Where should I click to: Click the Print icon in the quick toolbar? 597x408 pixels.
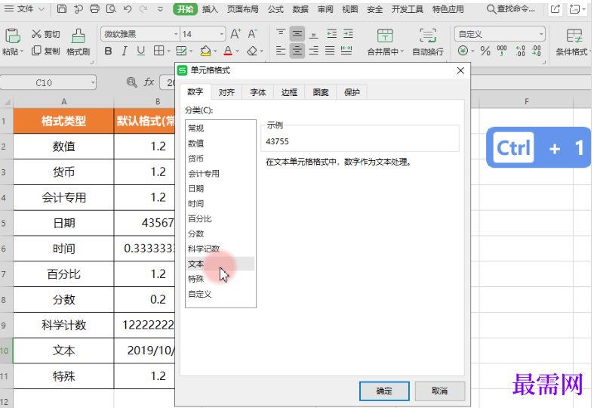(x=94, y=9)
